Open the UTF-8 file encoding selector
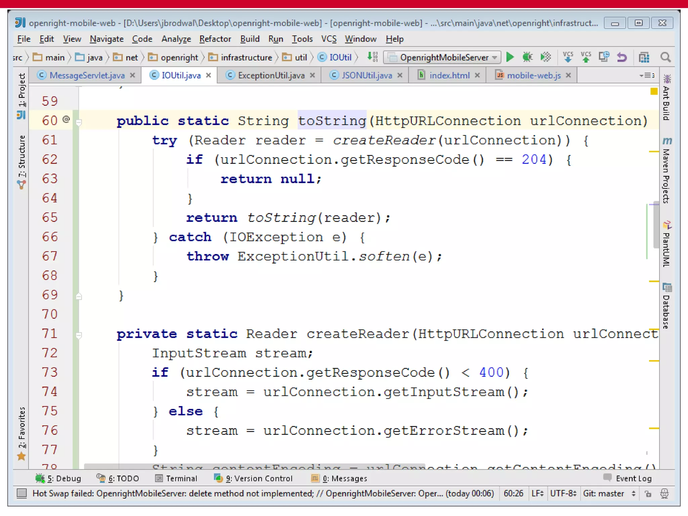This screenshot has width=688, height=516. (x=563, y=493)
